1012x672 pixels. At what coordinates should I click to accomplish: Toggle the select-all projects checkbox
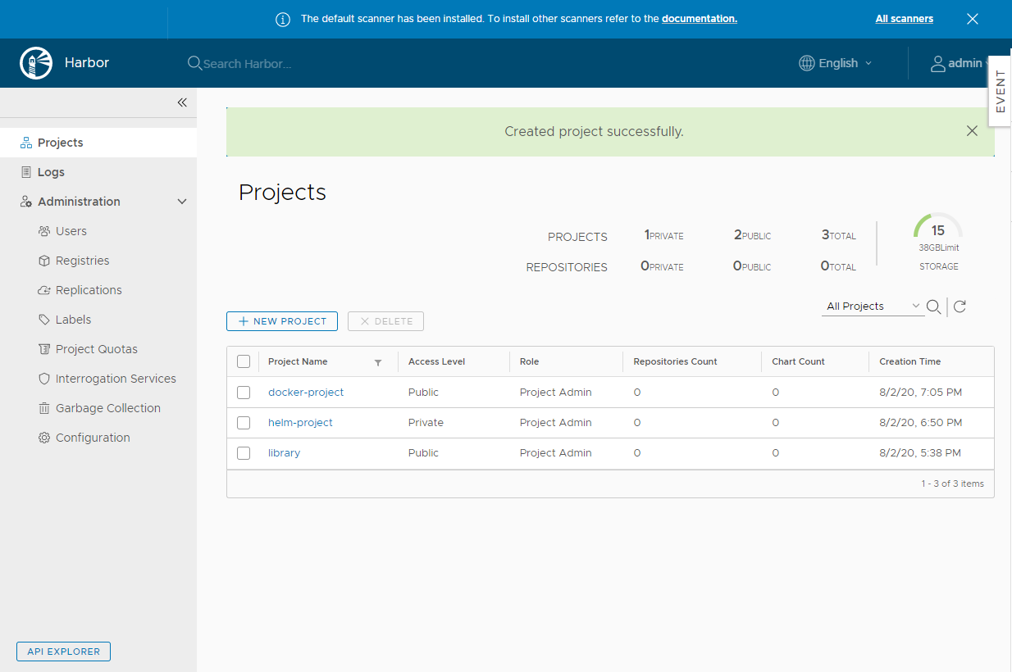coord(244,361)
